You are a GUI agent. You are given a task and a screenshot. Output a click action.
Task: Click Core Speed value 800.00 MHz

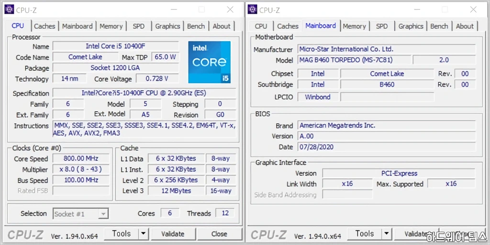81,159
